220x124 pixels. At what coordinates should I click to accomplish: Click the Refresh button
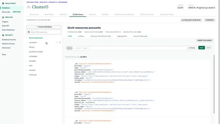coord(210,20)
